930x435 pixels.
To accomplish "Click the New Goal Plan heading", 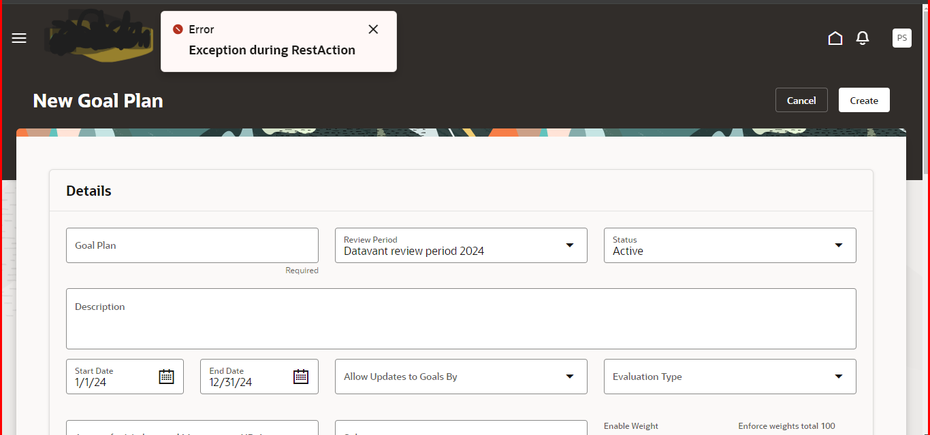I will pos(98,101).
